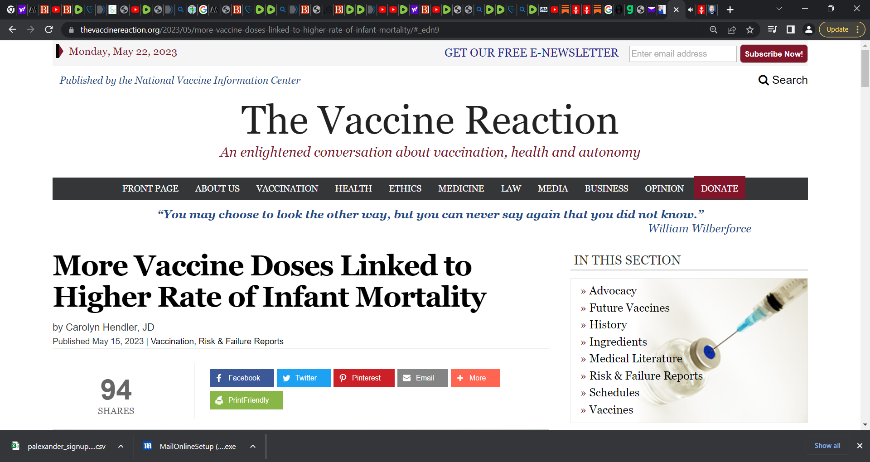This screenshot has height=462, width=870.
Task: Bookmark this page with the star icon
Action: pyautogui.click(x=750, y=29)
